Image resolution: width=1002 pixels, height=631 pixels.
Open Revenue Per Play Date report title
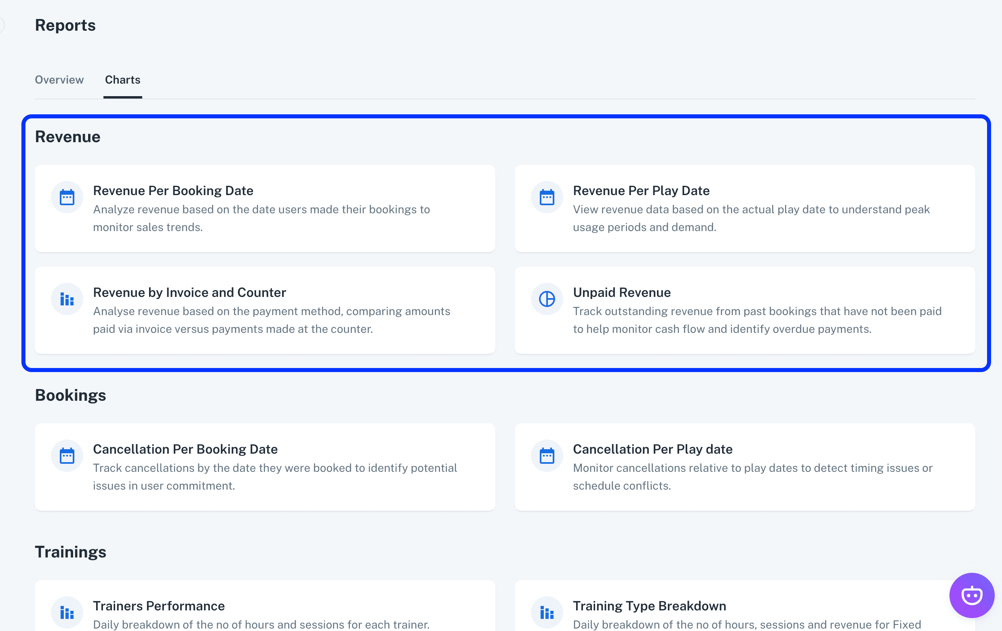641,191
